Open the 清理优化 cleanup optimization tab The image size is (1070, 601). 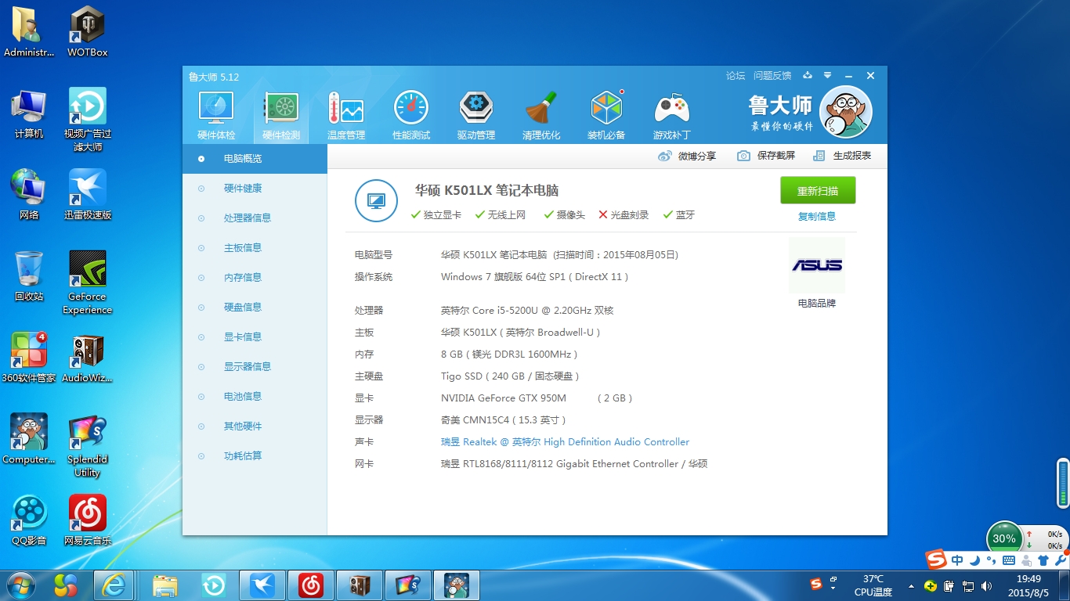point(541,116)
